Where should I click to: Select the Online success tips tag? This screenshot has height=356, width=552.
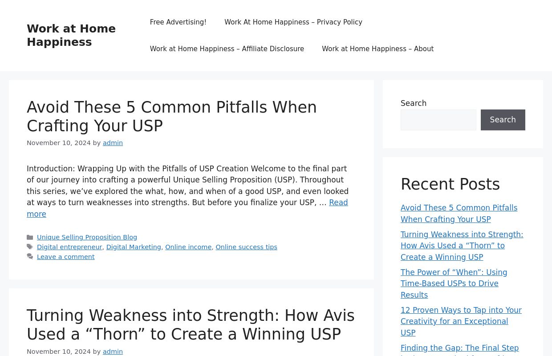[246, 247]
